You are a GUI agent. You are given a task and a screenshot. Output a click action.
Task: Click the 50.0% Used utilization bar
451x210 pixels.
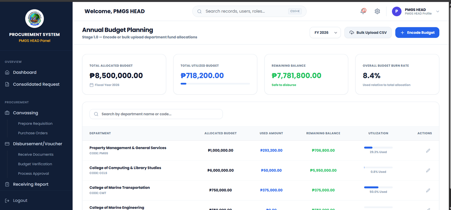378,187
